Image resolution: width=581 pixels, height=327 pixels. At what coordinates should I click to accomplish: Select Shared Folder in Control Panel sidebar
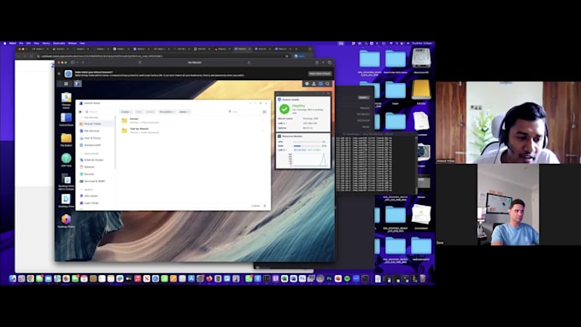point(96,124)
